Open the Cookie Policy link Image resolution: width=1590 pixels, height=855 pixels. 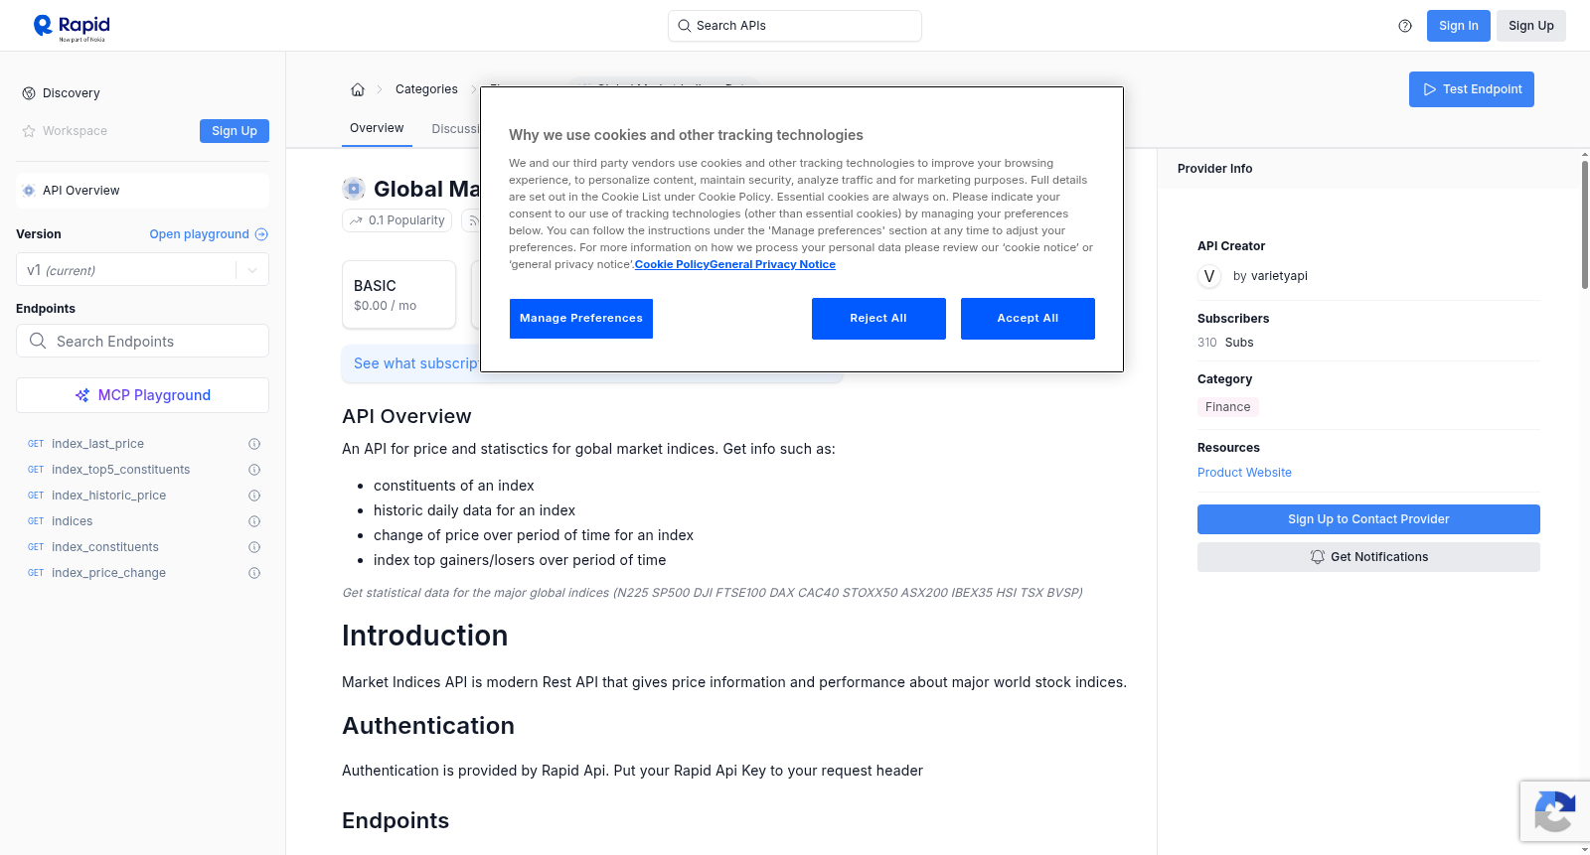(x=672, y=264)
